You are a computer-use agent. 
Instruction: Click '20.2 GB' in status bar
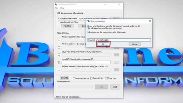pos(65,97)
